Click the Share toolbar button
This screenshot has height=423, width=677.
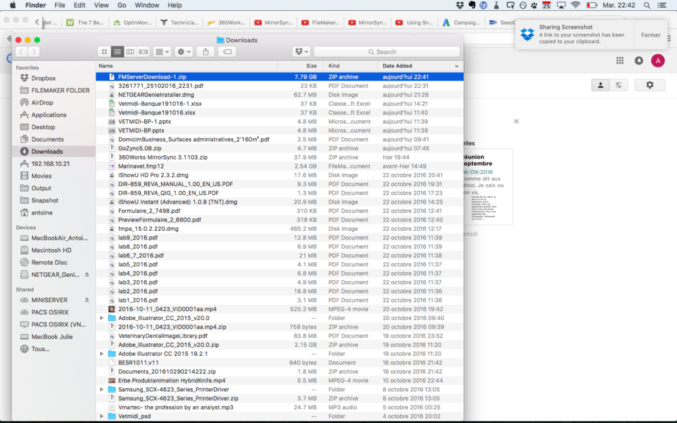pyautogui.click(x=206, y=51)
